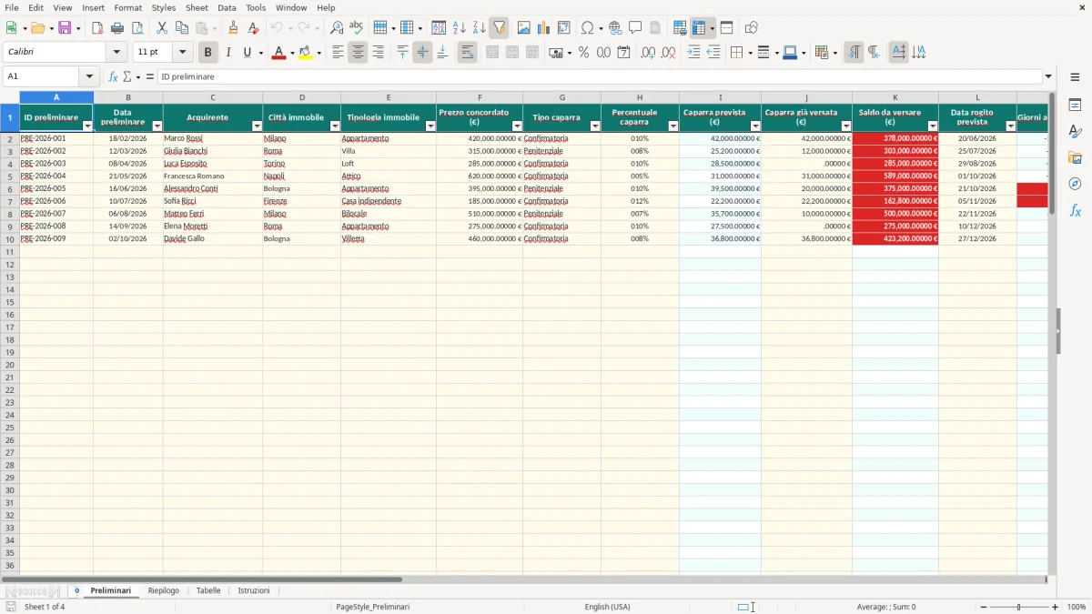Click the Sort Ascending icon
Viewport: 1092px width, 614px height.
click(460, 28)
